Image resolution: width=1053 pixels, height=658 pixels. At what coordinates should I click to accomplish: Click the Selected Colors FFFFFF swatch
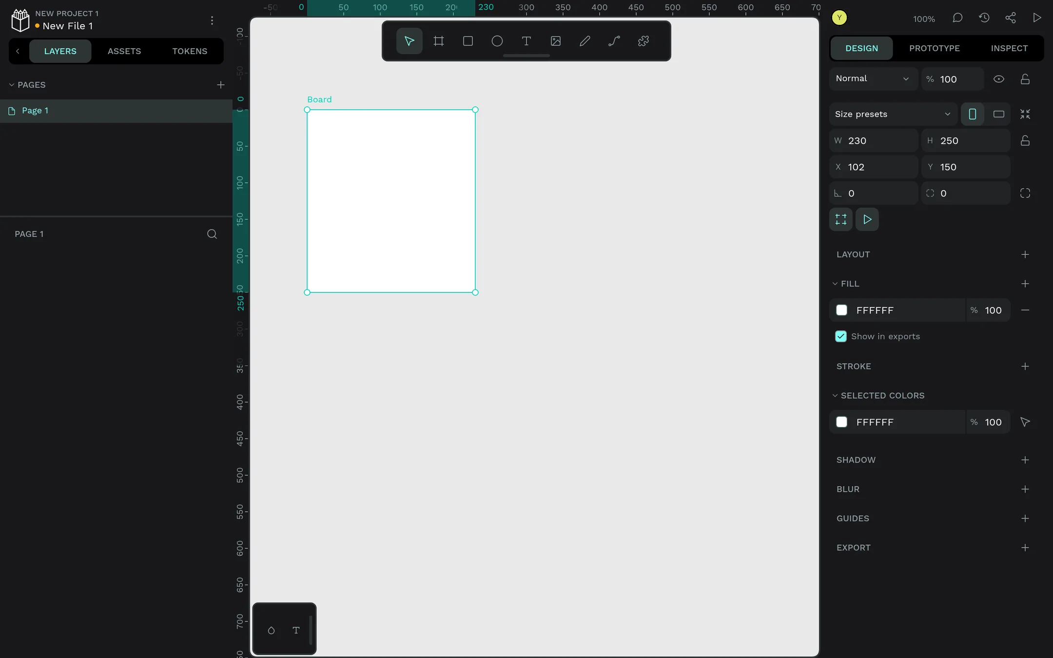(x=841, y=422)
